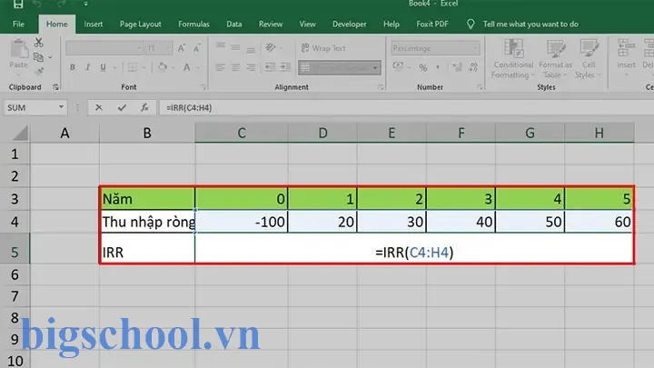Select row 4 header
The height and width of the screenshot is (368, 654).
[x=15, y=222]
